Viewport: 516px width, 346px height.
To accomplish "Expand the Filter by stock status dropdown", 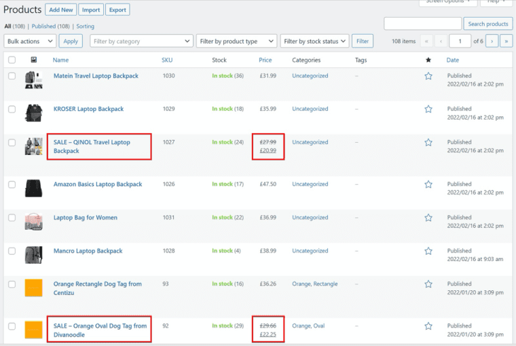I will (314, 41).
